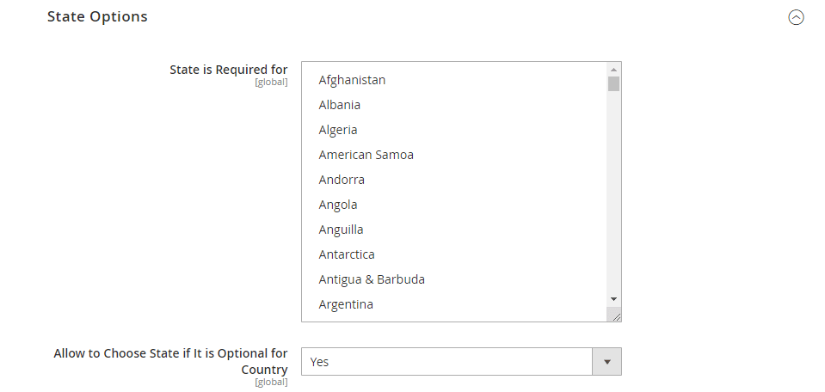The width and height of the screenshot is (825, 392).
Task: Open the Allow to Choose State dropdown
Action: (x=447, y=362)
